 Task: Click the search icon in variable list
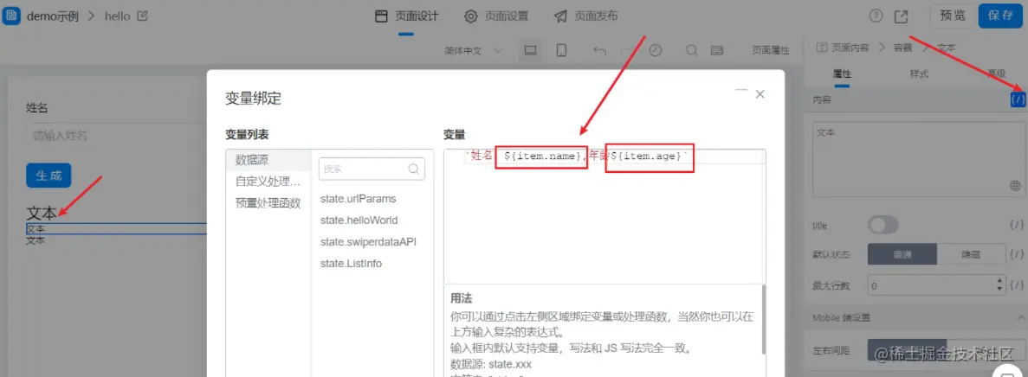[414, 169]
